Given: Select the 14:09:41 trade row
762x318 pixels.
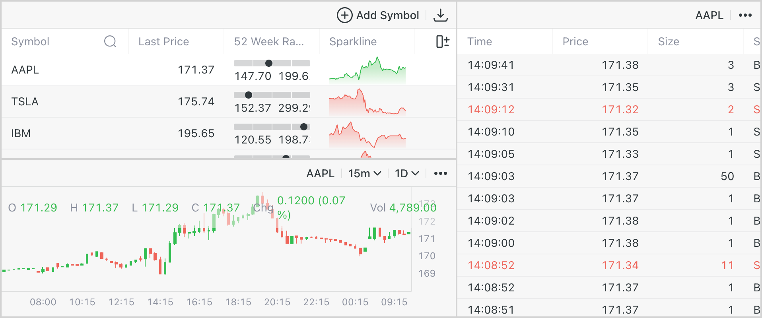Looking at the screenshot, I should click(x=609, y=65).
